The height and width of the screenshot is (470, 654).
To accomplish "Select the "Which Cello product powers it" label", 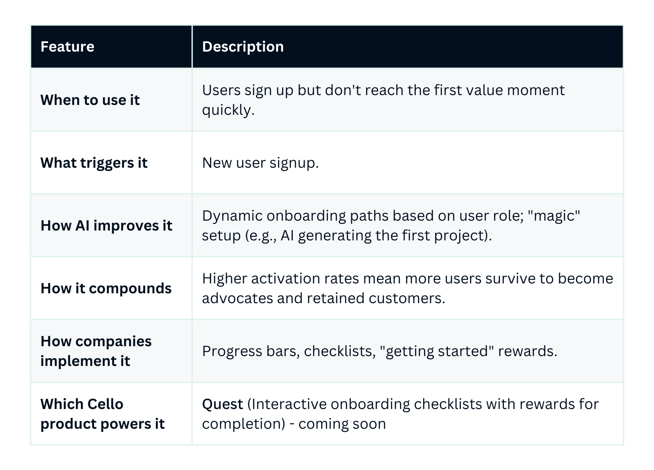I will tap(102, 414).
